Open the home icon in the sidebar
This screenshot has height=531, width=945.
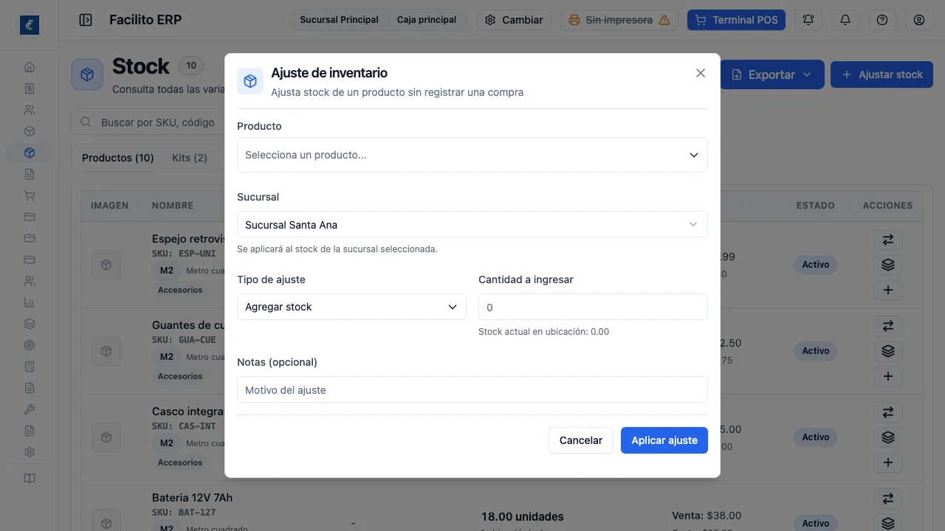click(x=30, y=67)
